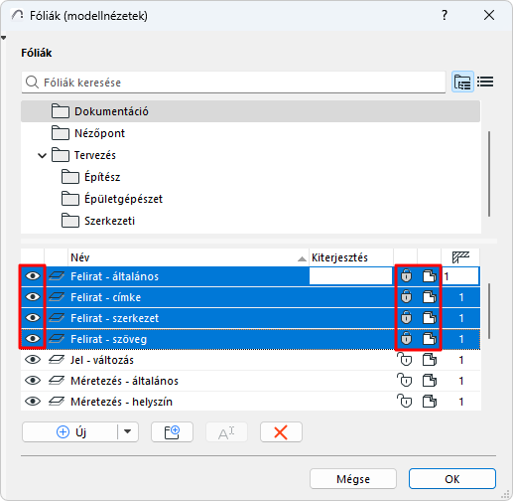This screenshot has width=513, height=501.
Task: Click layer icon beside Felirat - szerkezet
Action: (x=57, y=318)
